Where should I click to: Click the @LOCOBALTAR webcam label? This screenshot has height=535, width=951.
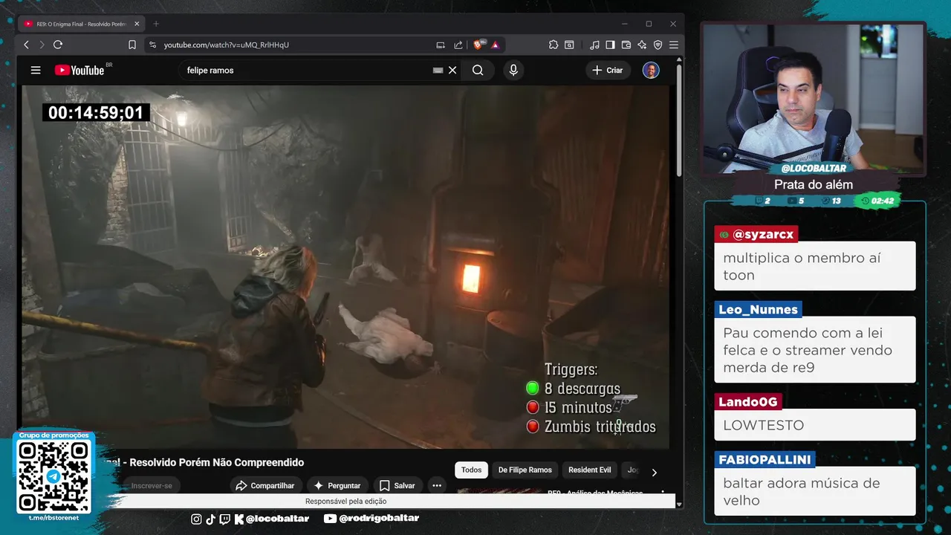point(814,168)
